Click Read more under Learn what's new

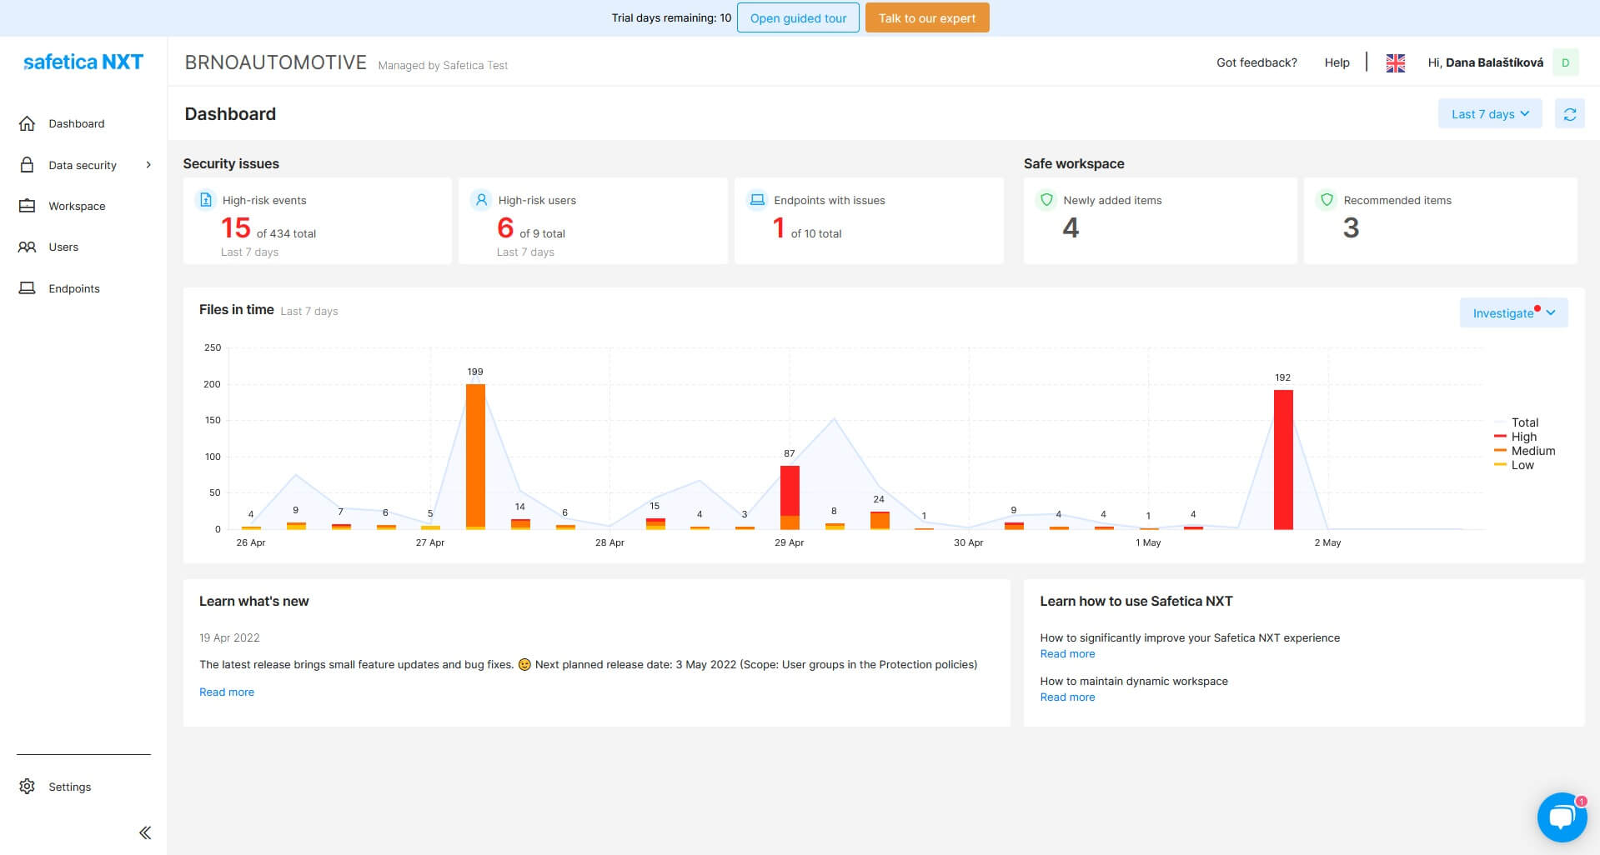tap(227, 692)
